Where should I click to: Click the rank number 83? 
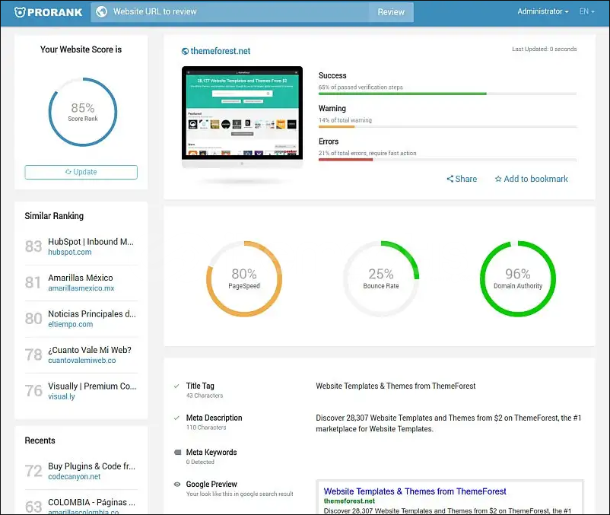point(33,246)
